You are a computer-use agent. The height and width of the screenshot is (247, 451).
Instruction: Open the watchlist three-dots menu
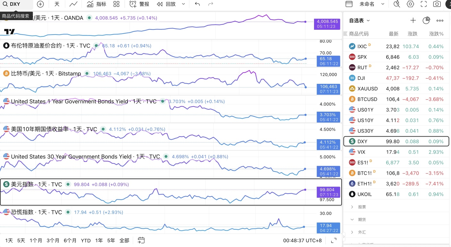(x=440, y=20)
